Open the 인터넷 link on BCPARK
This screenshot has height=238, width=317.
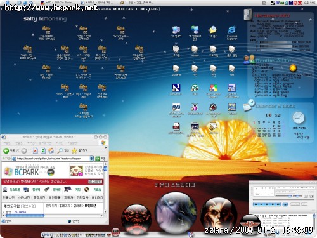point(56,190)
